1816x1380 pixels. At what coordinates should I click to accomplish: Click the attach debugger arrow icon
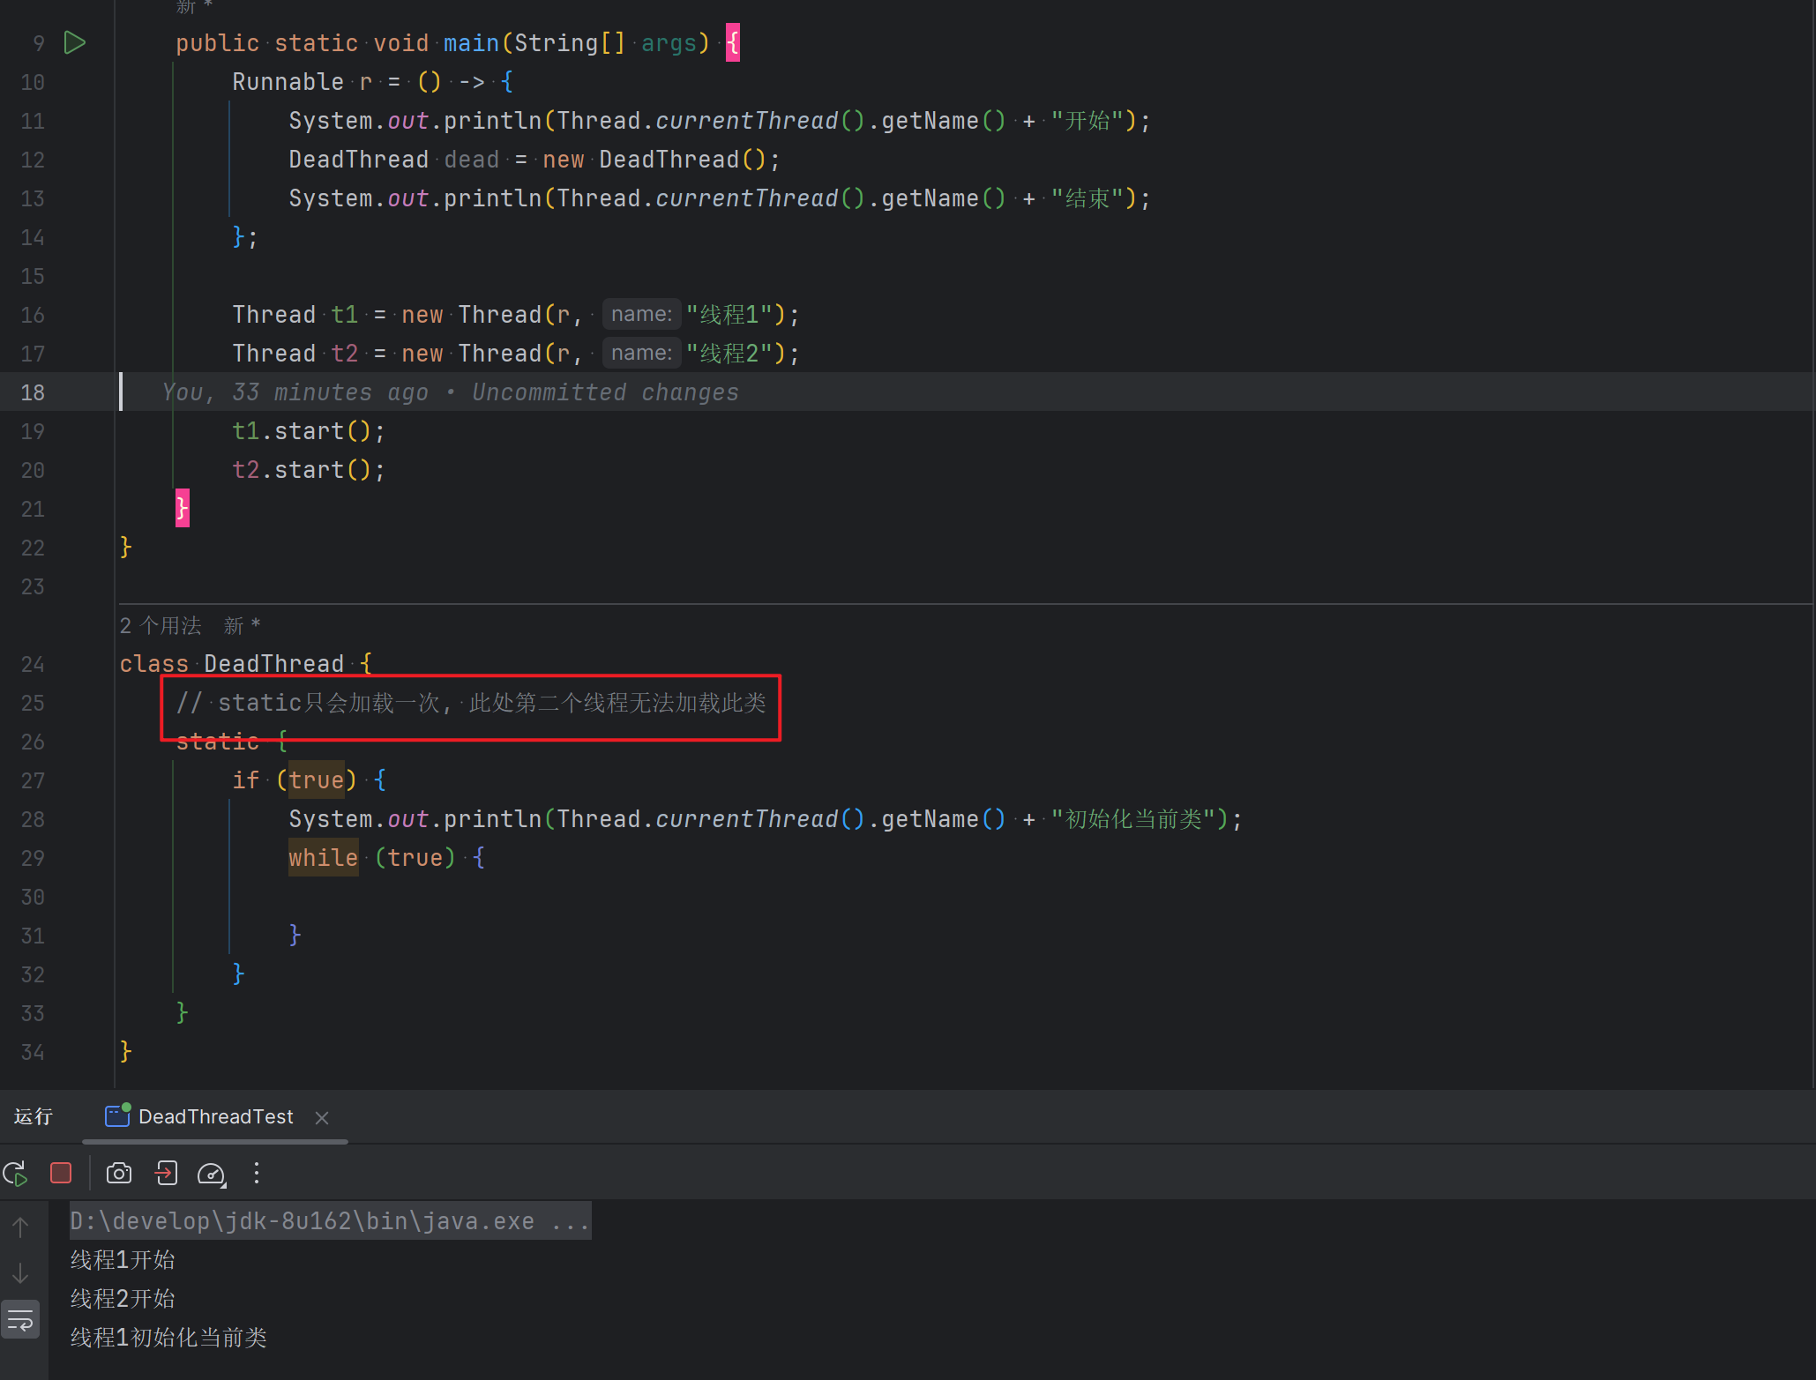coord(166,1174)
